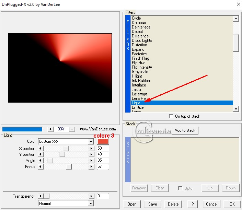Click the Filters list scrollbar thumb

tap(236, 43)
